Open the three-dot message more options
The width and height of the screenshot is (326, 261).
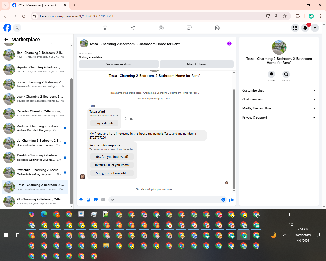(137, 119)
